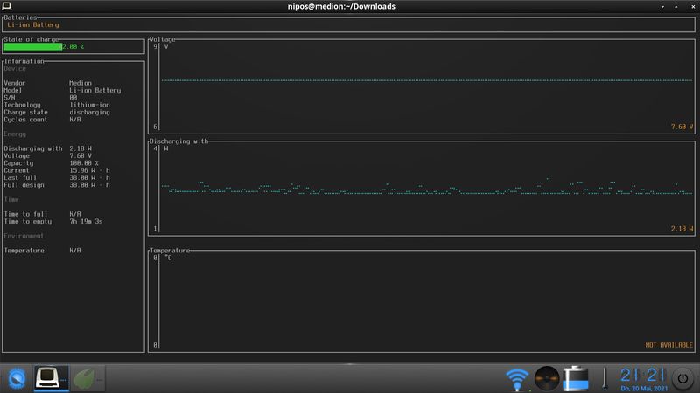The width and height of the screenshot is (700, 393).
Task: Click the Vendor value Medion
Action: 80,83
